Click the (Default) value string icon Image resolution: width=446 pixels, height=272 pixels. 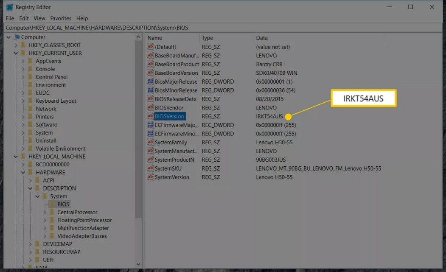[x=150, y=47]
